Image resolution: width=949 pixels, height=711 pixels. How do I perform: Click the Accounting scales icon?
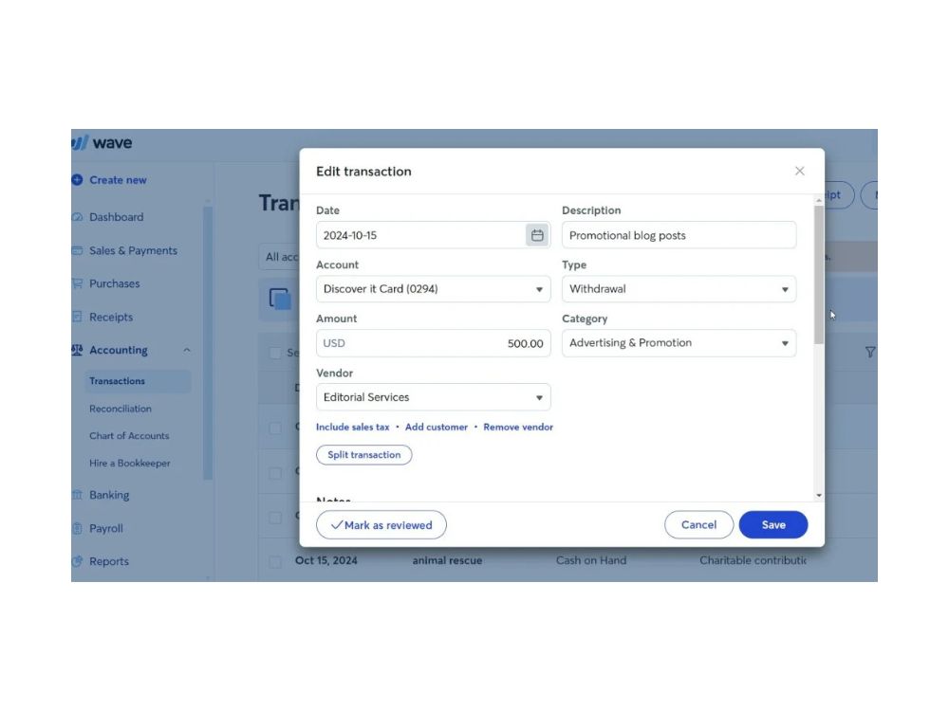(77, 350)
